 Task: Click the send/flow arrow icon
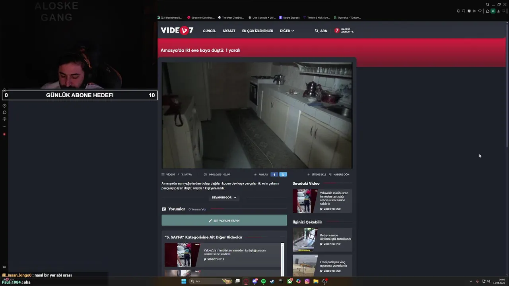pyautogui.click(x=474, y=11)
